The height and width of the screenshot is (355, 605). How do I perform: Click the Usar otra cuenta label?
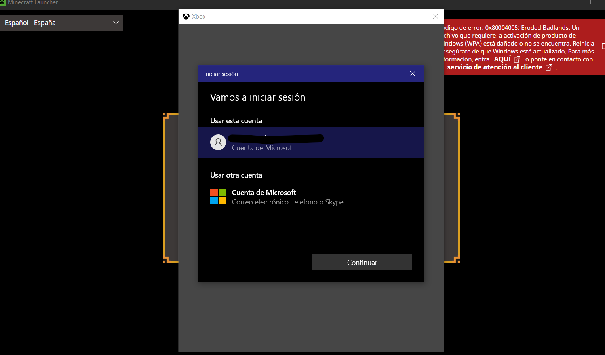pos(236,175)
